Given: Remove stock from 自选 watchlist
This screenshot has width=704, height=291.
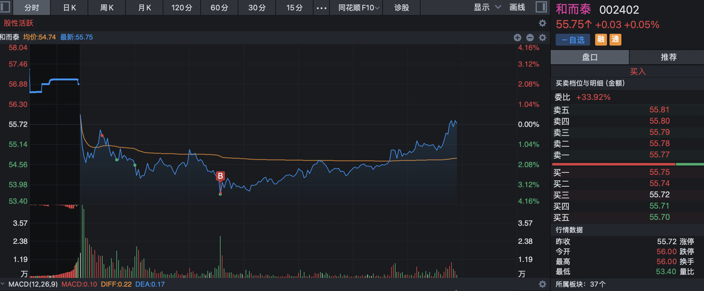Looking at the screenshot, I should (x=573, y=40).
